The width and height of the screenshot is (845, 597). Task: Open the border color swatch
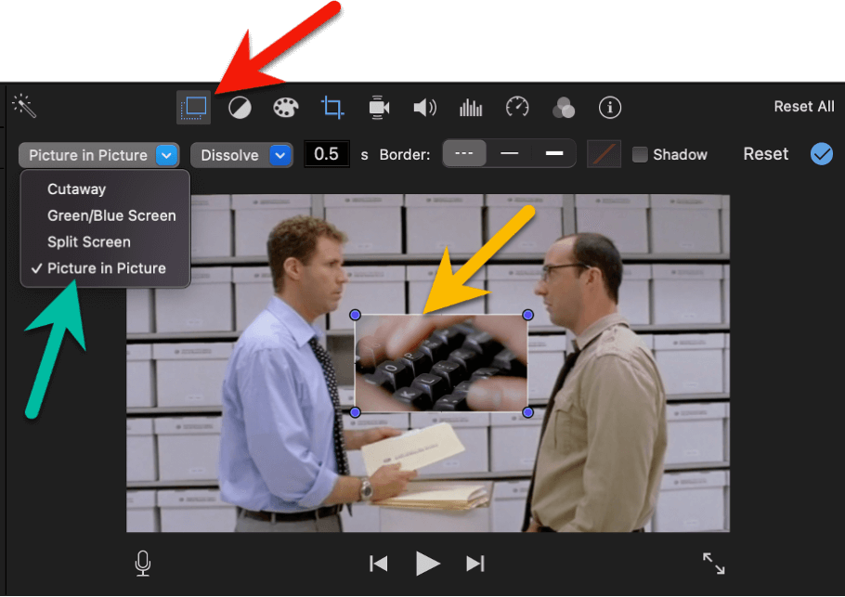pos(604,154)
